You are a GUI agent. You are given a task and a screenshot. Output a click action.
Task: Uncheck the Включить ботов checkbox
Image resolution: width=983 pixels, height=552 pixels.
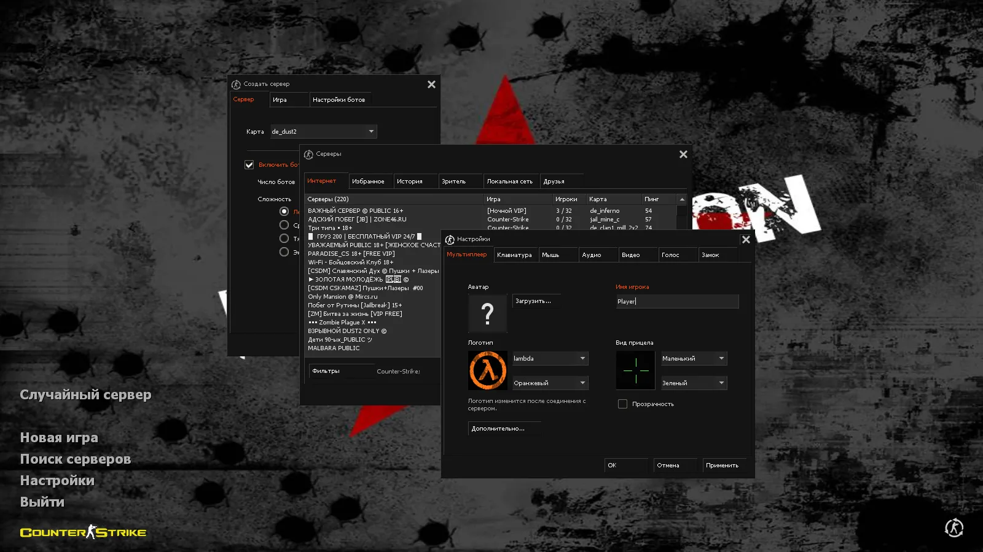[x=249, y=164]
